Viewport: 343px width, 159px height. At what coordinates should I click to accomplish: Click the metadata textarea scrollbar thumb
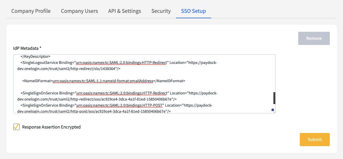(274, 98)
